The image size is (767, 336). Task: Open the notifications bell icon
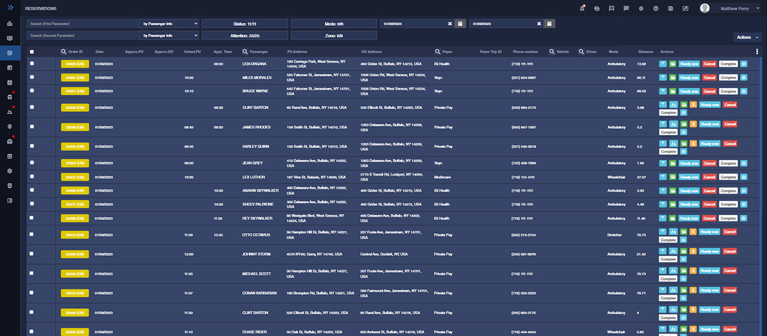click(582, 8)
